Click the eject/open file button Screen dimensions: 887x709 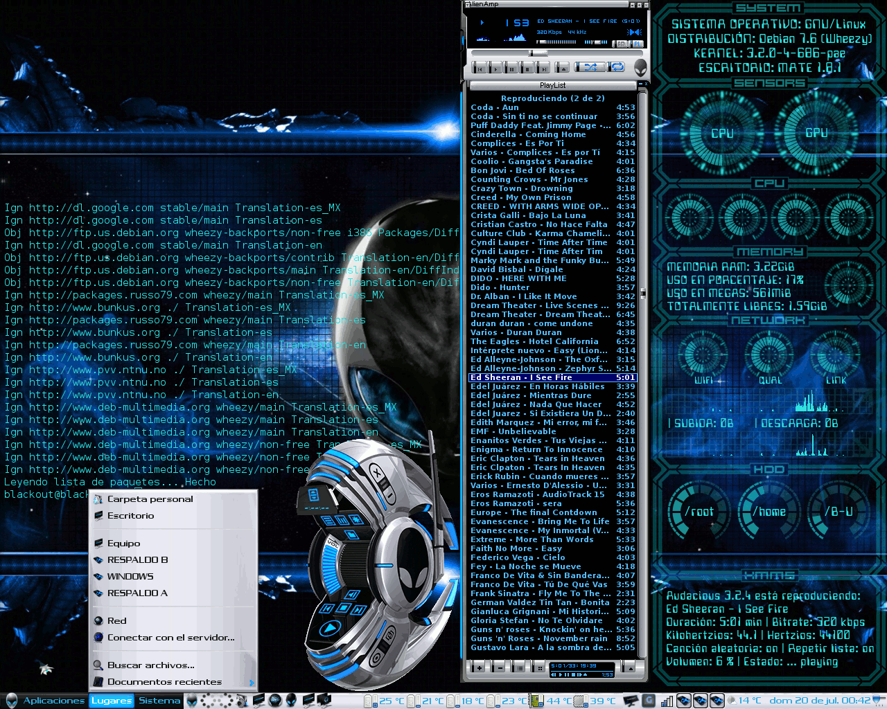pos(563,68)
